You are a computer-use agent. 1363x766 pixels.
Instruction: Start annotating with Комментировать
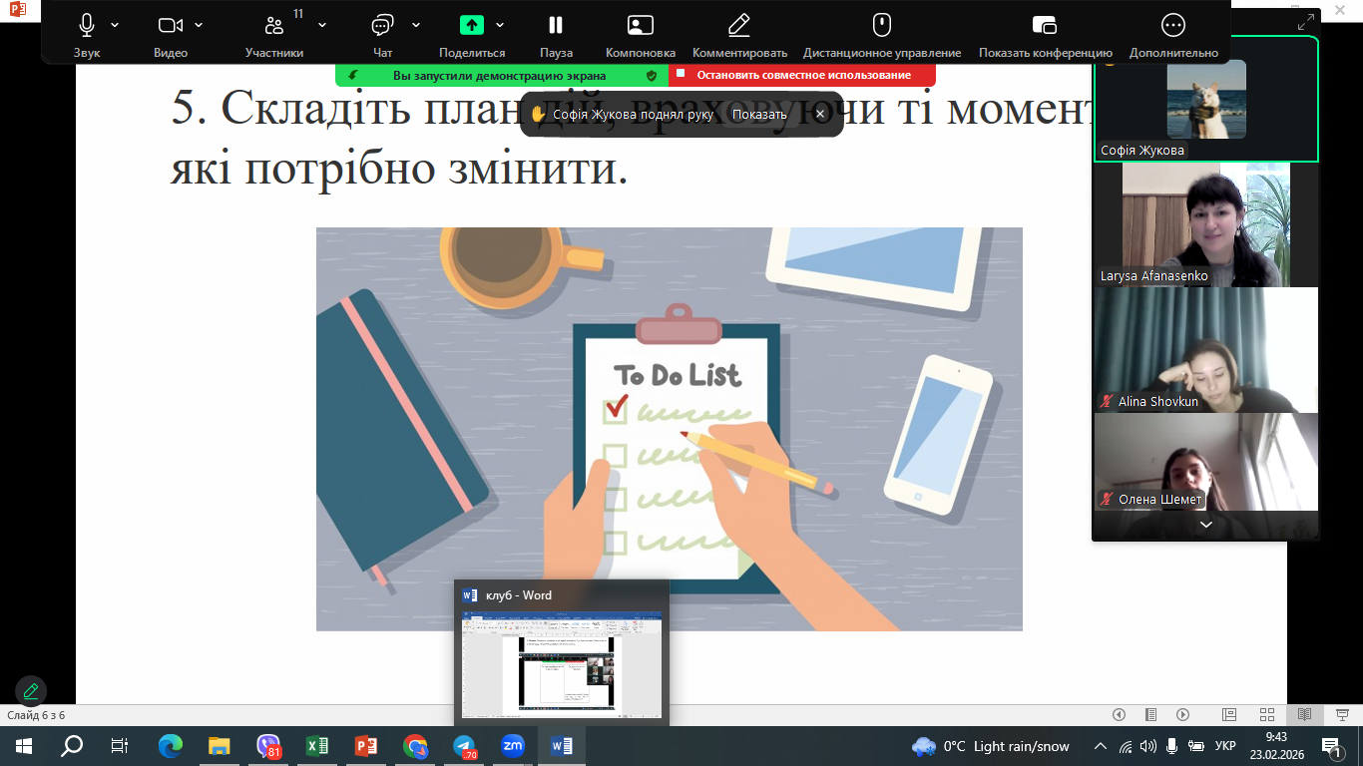[x=739, y=35]
